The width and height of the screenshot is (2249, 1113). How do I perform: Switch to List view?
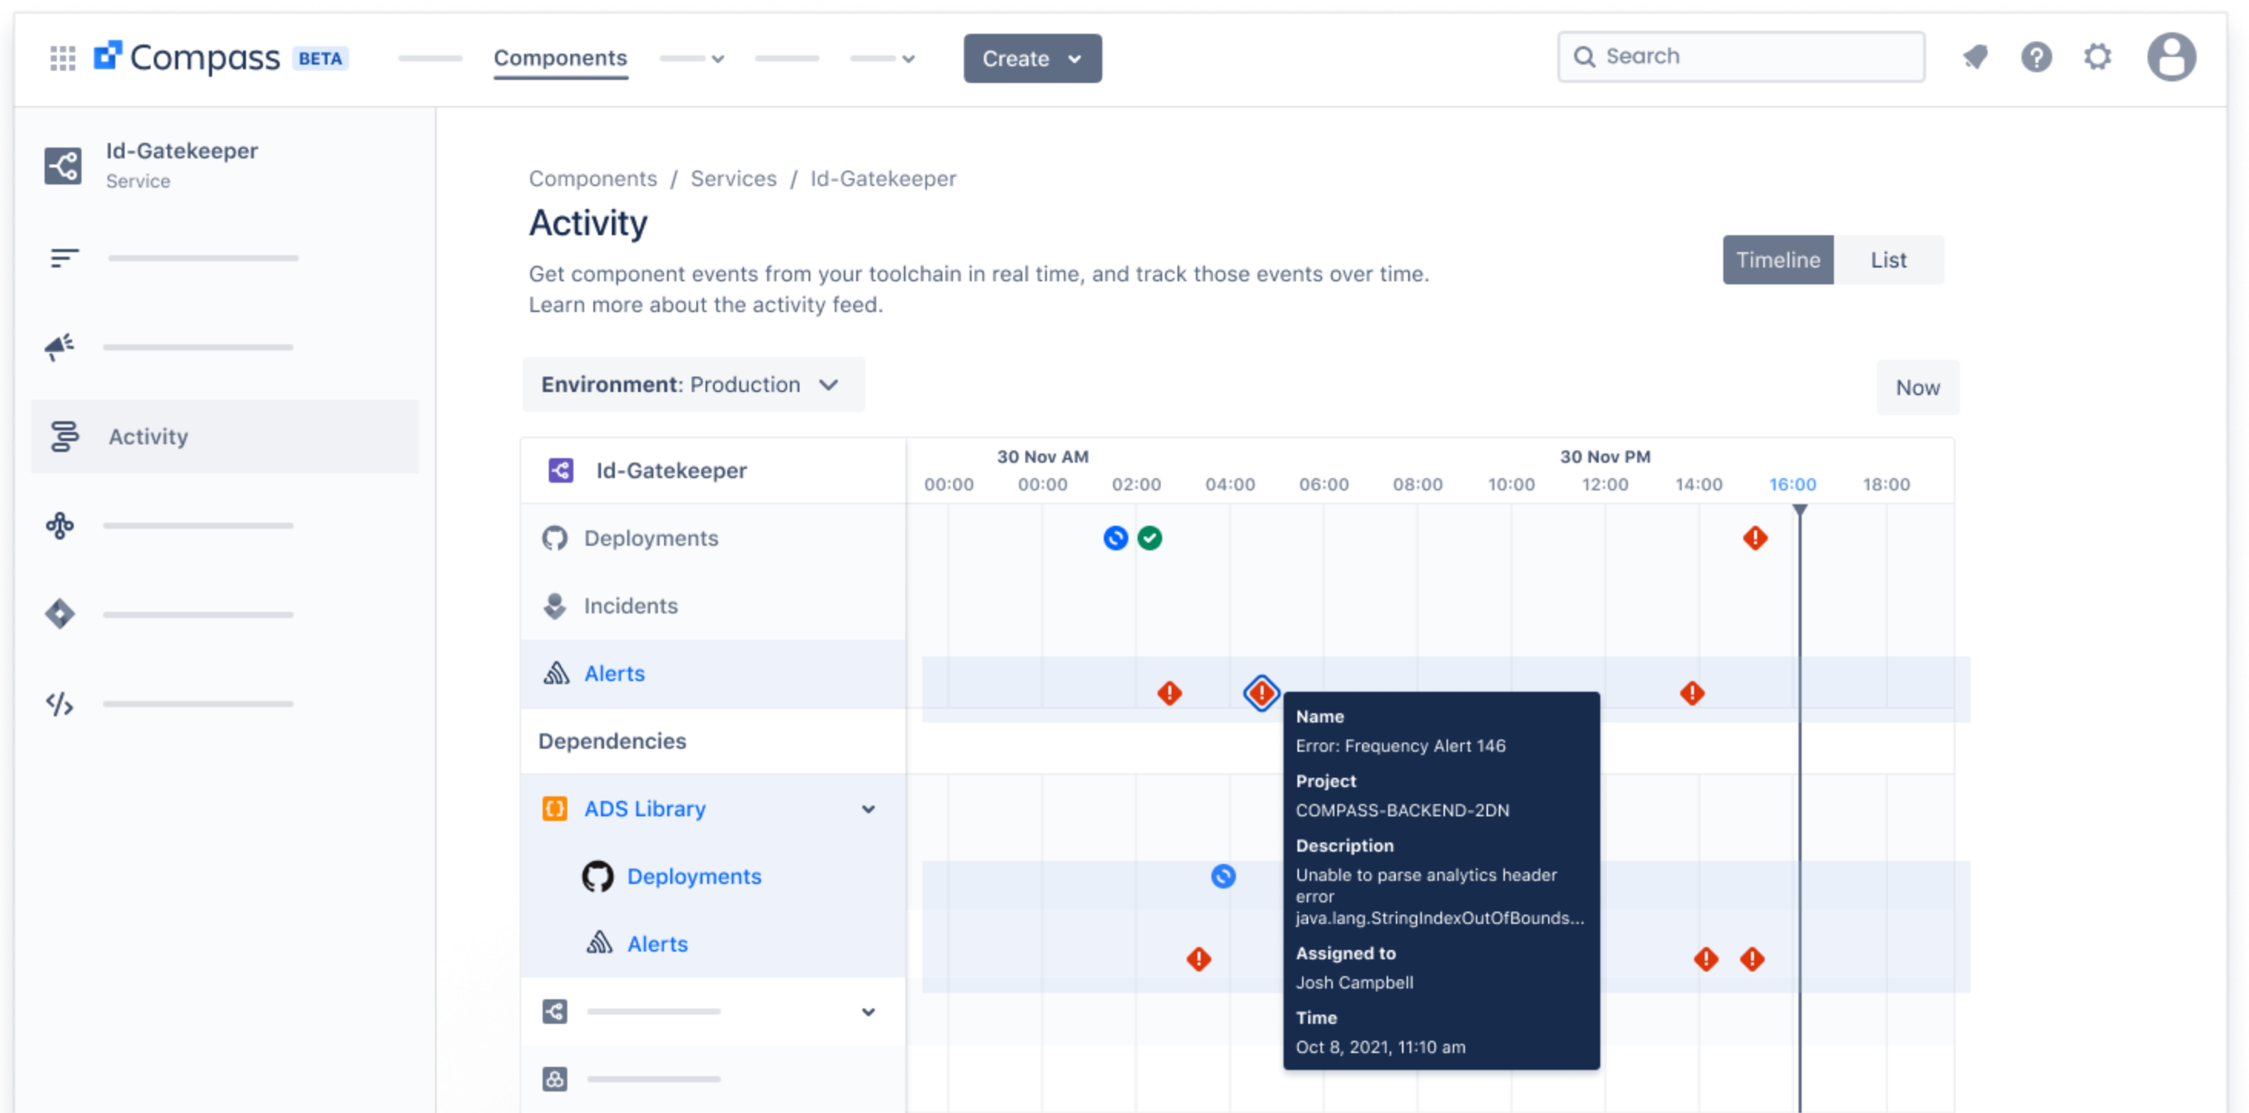point(1888,259)
